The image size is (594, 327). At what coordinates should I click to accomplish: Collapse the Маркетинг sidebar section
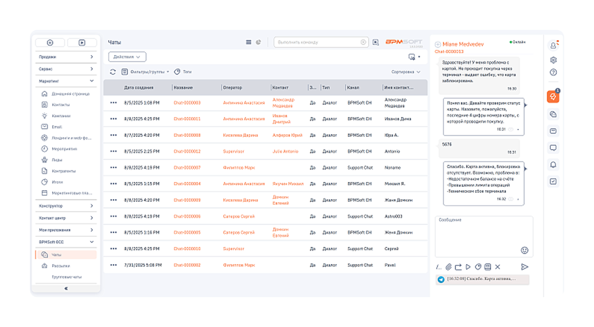pyautogui.click(x=66, y=81)
